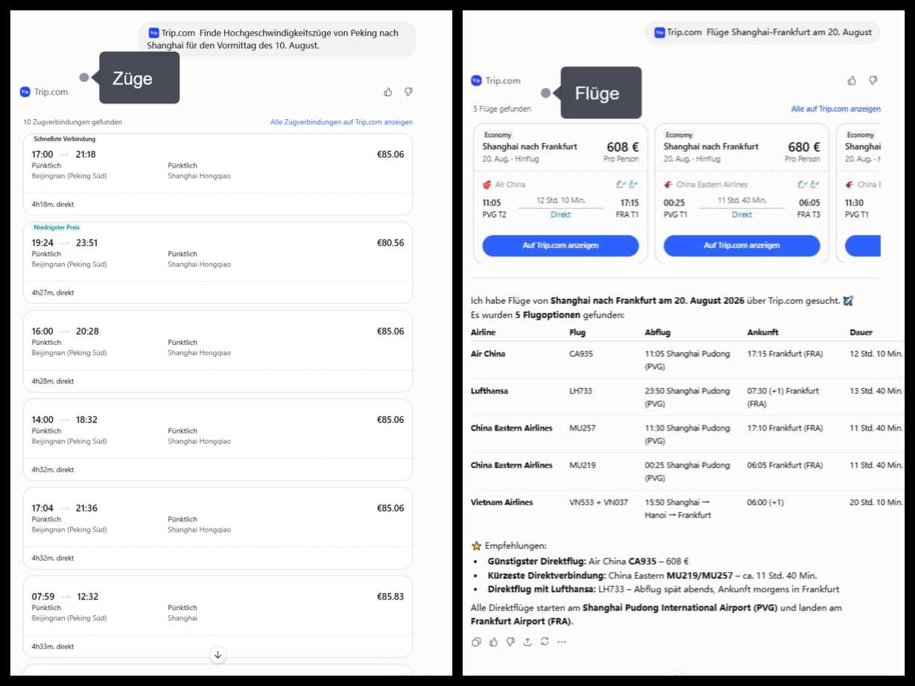Regenerate the flight response with refresh icon
The image size is (915, 686).
[x=545, y=642]
